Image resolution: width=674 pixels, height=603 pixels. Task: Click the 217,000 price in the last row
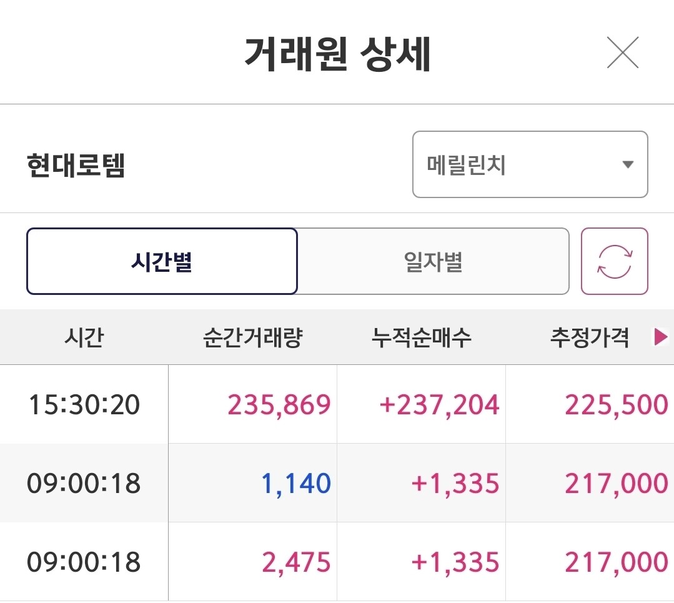tap(616, 562)
